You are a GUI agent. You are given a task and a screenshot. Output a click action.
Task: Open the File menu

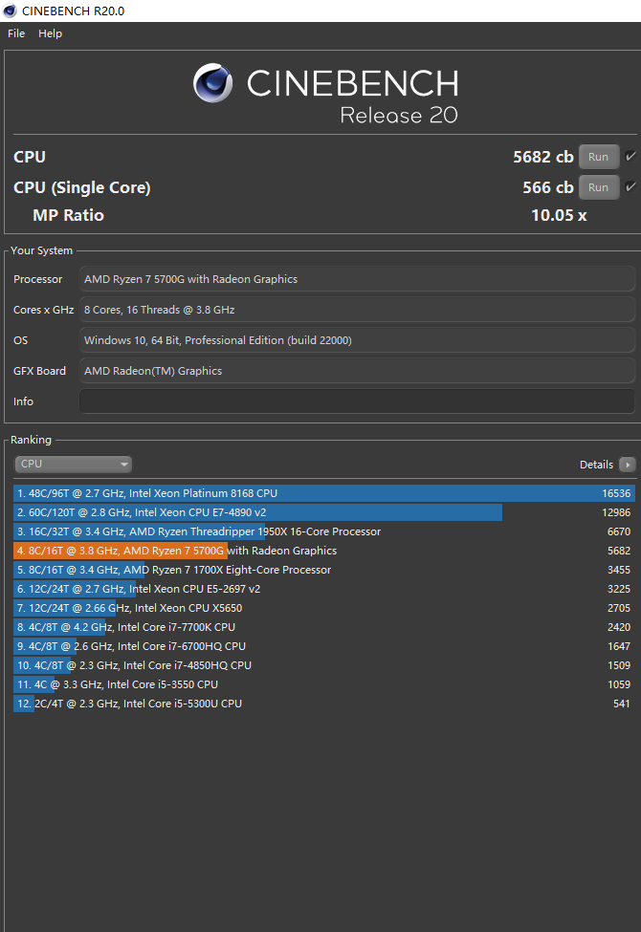coord(15,33)
